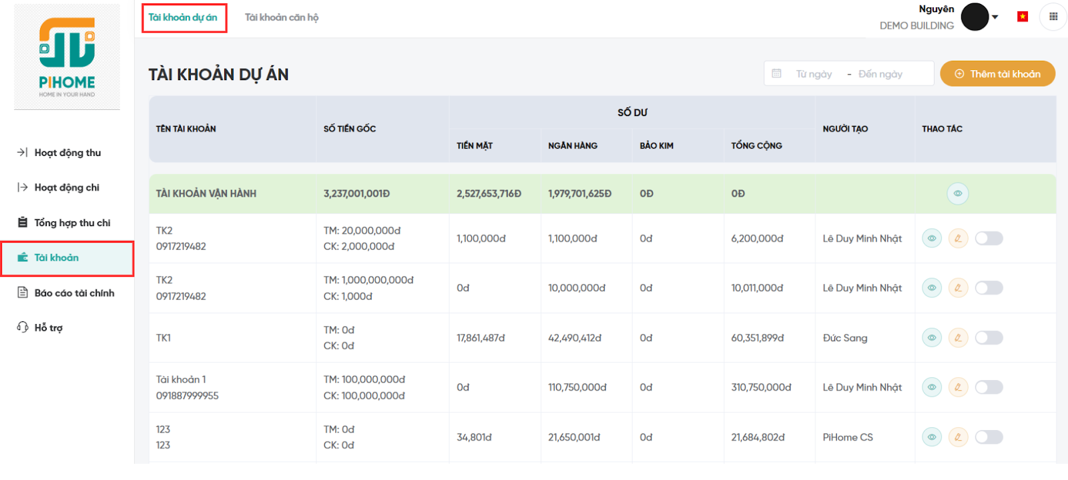Edit the 123 account row
The width and height of the screenshot is (1068, 480).
[958, 437]
